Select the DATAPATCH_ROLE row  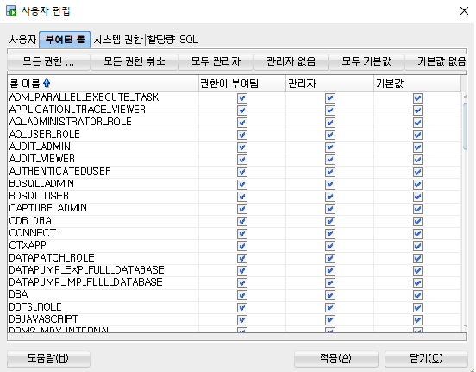tap(235, 258)
